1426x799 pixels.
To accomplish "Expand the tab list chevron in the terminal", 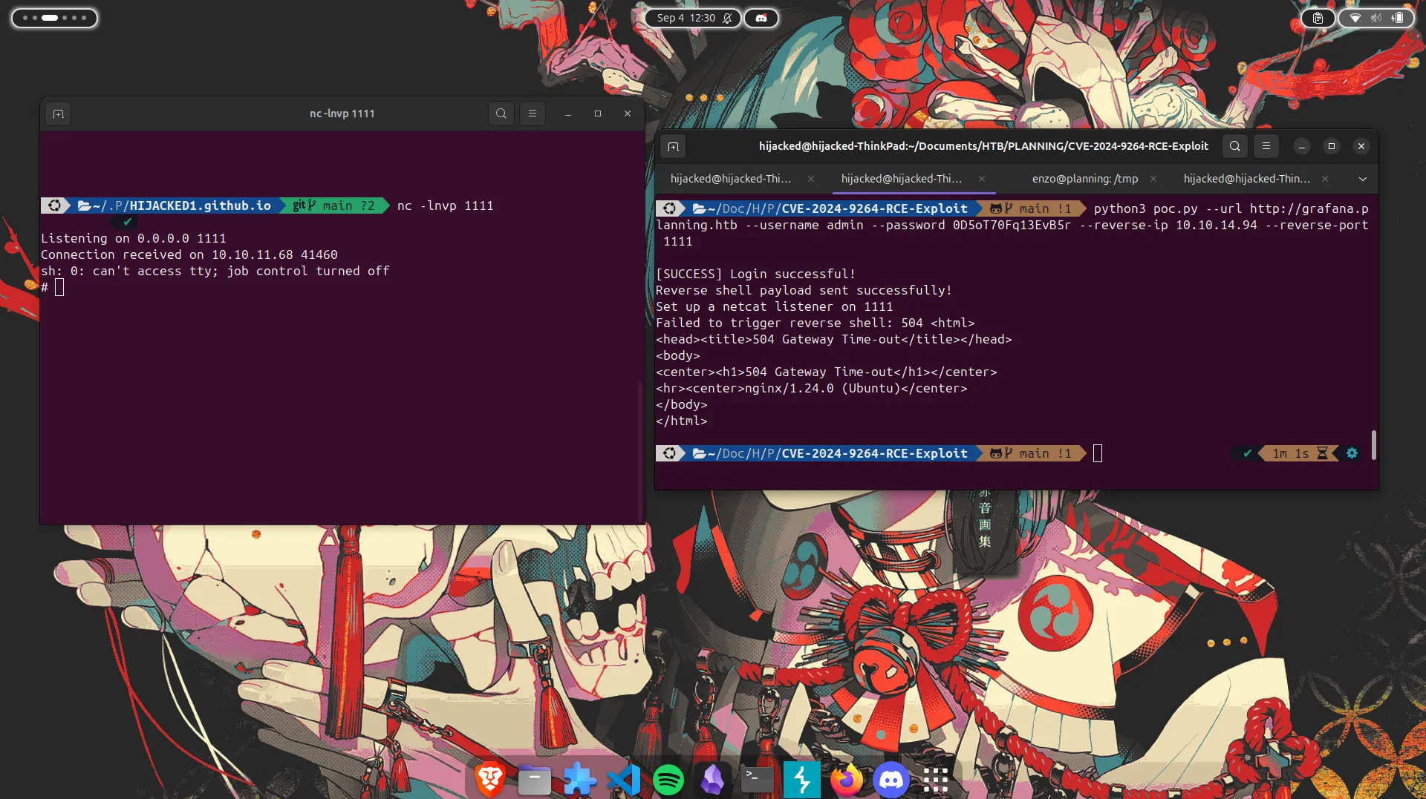I will click(x=1363, y=179).
